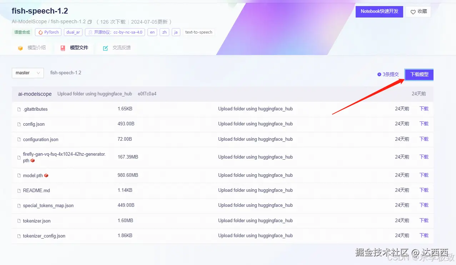Click 下载 link for .gitattributes
This screenshot has height=265, width=456.
coord(424,109)
